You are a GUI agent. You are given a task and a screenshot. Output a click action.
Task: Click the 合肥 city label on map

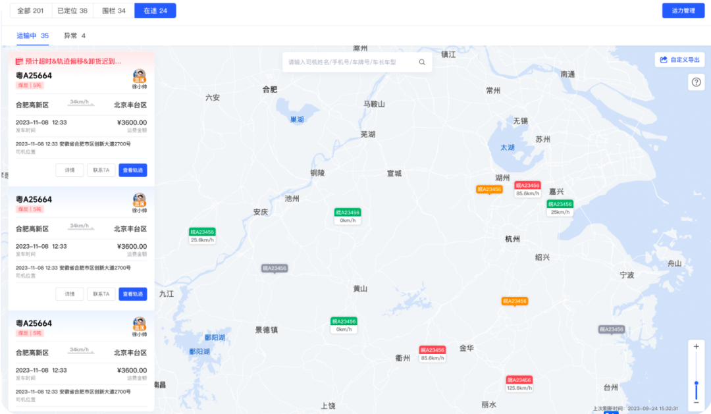click(x=270, y=90)
